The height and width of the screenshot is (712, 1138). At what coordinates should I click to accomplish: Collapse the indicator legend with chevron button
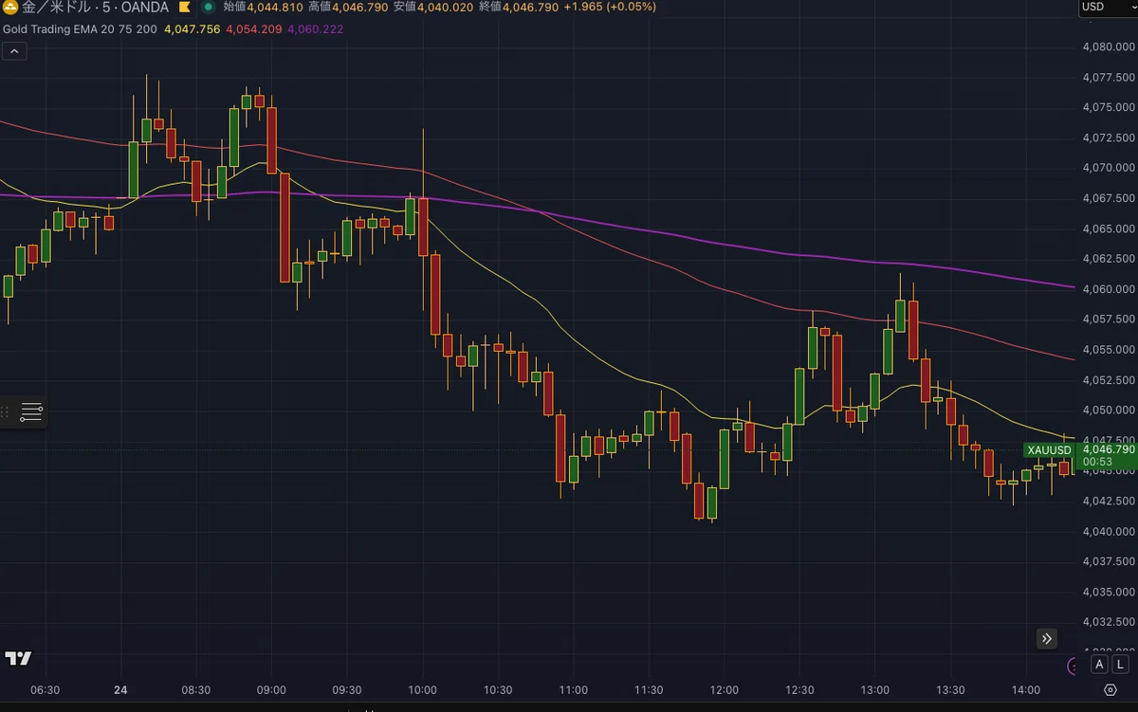14,51
